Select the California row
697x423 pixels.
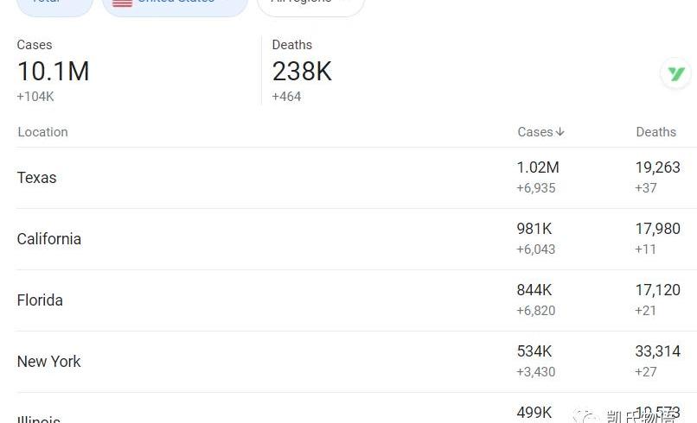[x=356, y=239]
